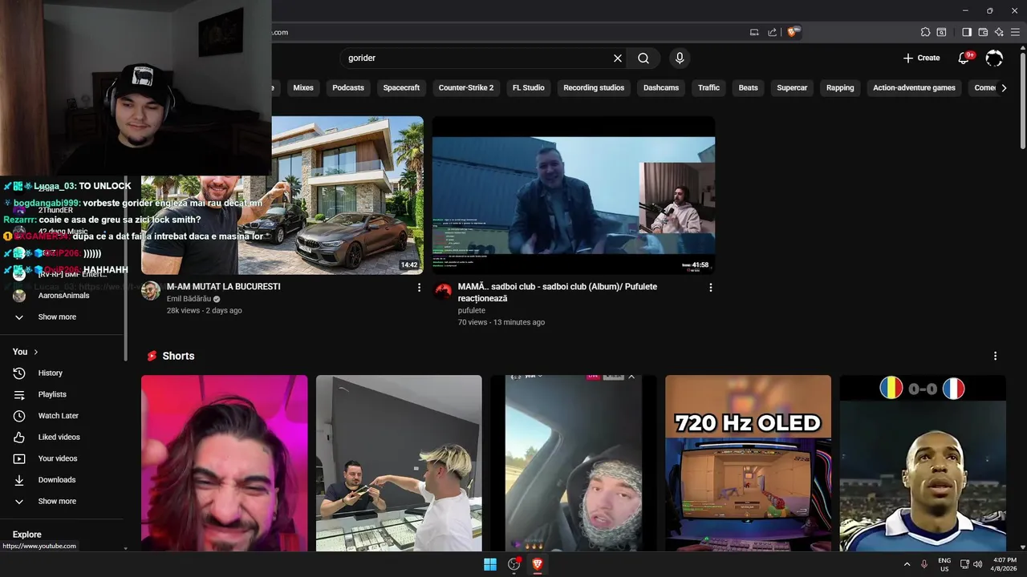Select the Beats filter chip
Screen dimensions: 1027x577
749,87
